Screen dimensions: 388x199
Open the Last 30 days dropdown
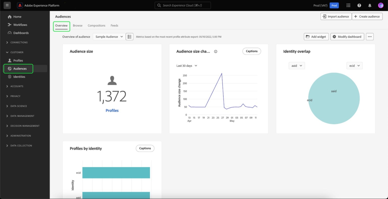pyautogui.click(x=187, y=65)
